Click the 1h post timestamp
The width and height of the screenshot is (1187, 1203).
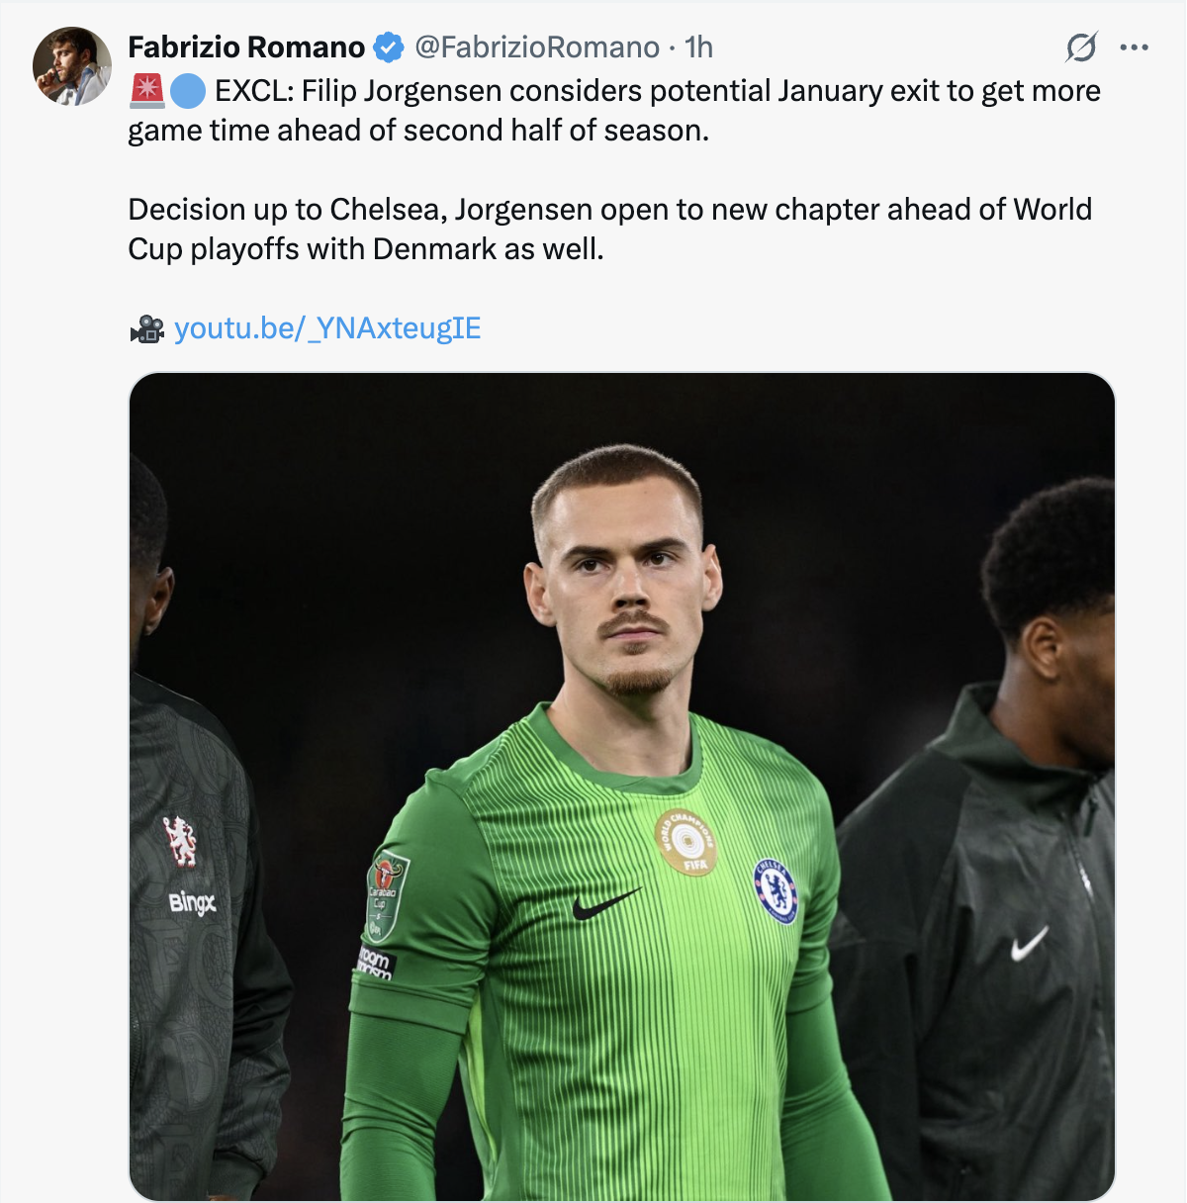pyautogui.click(x=698, y=47)
